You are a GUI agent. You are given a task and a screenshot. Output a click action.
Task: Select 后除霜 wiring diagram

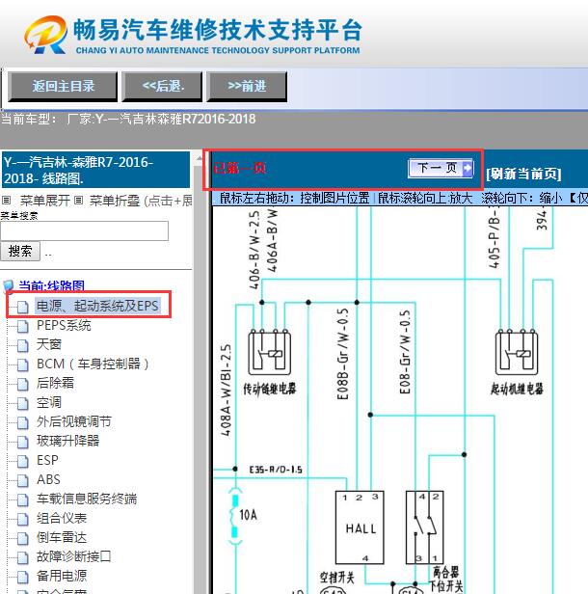click(x=55, y=383)
